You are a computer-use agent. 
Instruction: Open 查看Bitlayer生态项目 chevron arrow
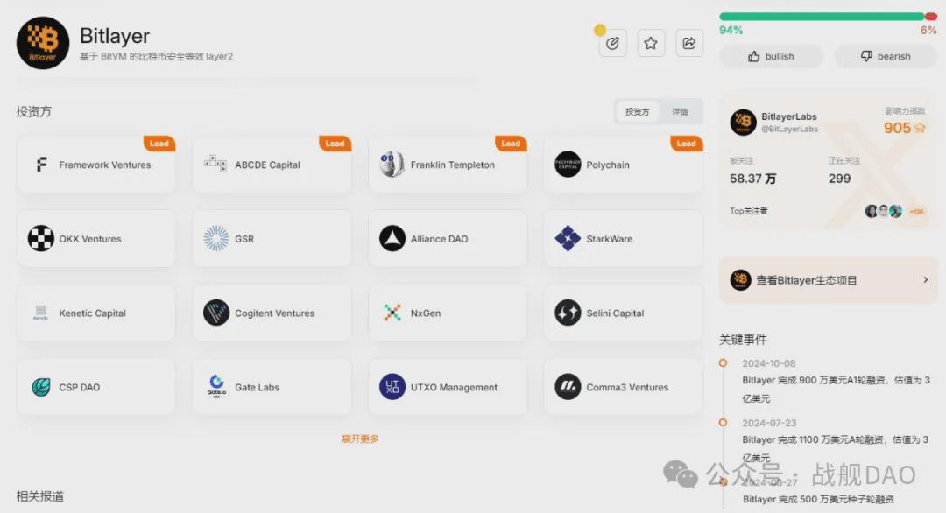926,280
